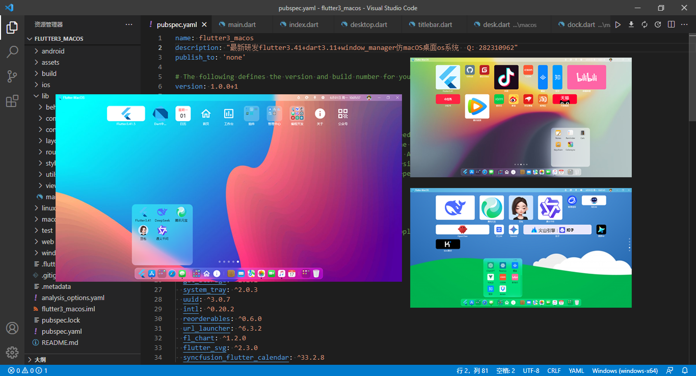Expand the ios folder
The image size is (696, 376).
pyautogui.click(x=46, y=85)
